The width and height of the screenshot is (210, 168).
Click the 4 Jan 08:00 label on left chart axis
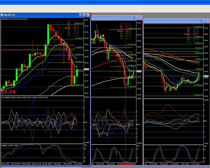coord(57,164)
